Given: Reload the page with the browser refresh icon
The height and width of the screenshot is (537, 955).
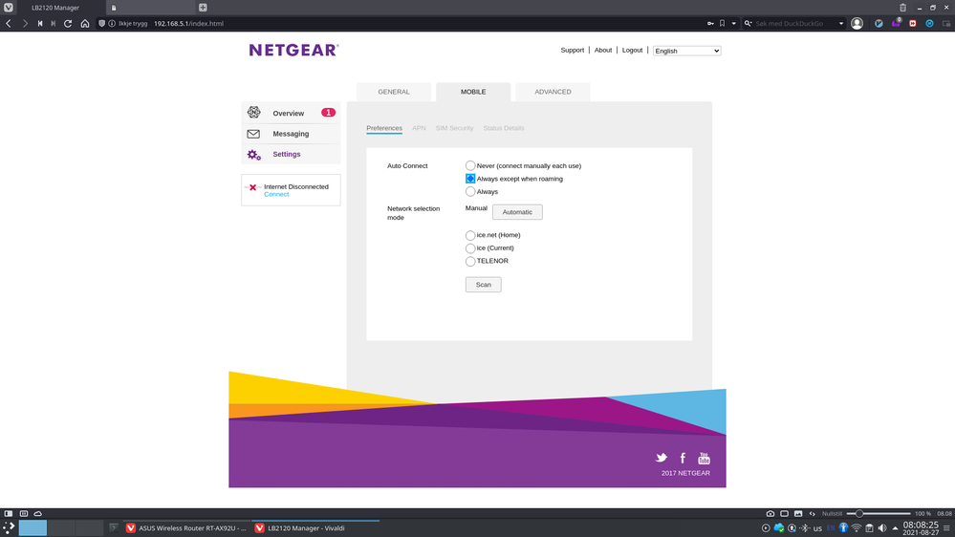Looking at the screenshot, I should click(68, 23).
